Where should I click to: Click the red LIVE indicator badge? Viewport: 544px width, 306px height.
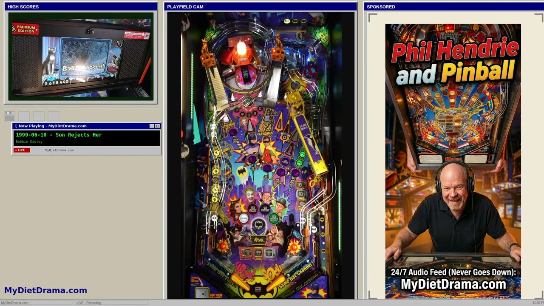[22, 150]
